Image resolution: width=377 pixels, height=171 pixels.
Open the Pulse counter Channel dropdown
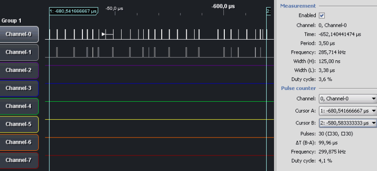(348, 98)
